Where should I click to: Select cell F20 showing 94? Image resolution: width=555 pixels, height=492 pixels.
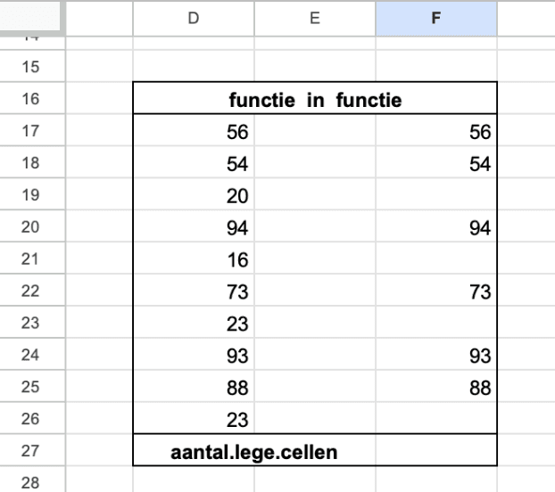tap(435, 228)
